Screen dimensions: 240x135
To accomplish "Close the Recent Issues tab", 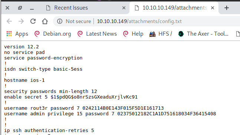I will point(124,8).
